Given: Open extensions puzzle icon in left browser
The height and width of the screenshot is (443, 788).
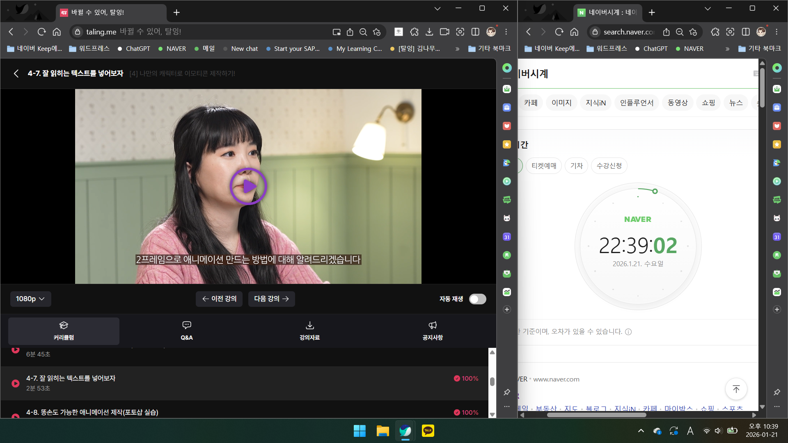Looking at the screenshot, I should point(414,32).
